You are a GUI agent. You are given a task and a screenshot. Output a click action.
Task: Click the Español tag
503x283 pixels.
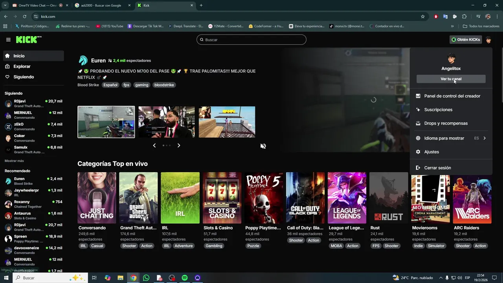click(110, 85)
